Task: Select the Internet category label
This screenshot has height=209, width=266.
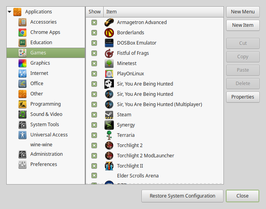Action: click(x=39, y=73)
